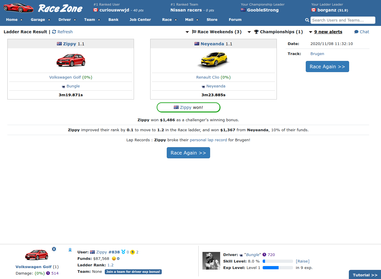Open car settings gear icon
This screenshot has height=279, width=381.
tap(54, 249)
